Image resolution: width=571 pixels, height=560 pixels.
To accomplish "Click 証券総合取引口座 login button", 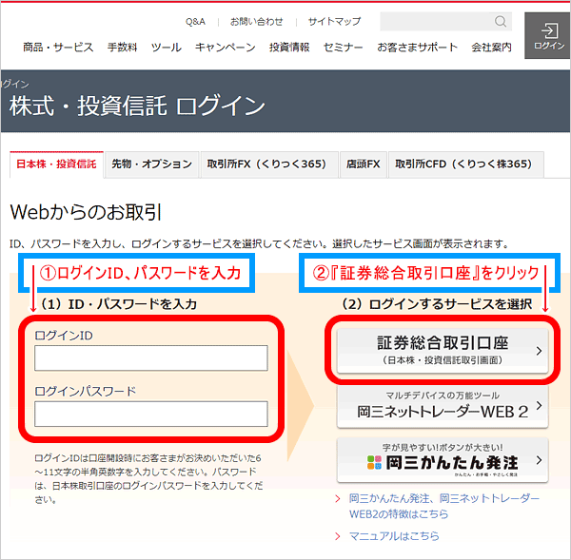I will [x=443, y=351].
